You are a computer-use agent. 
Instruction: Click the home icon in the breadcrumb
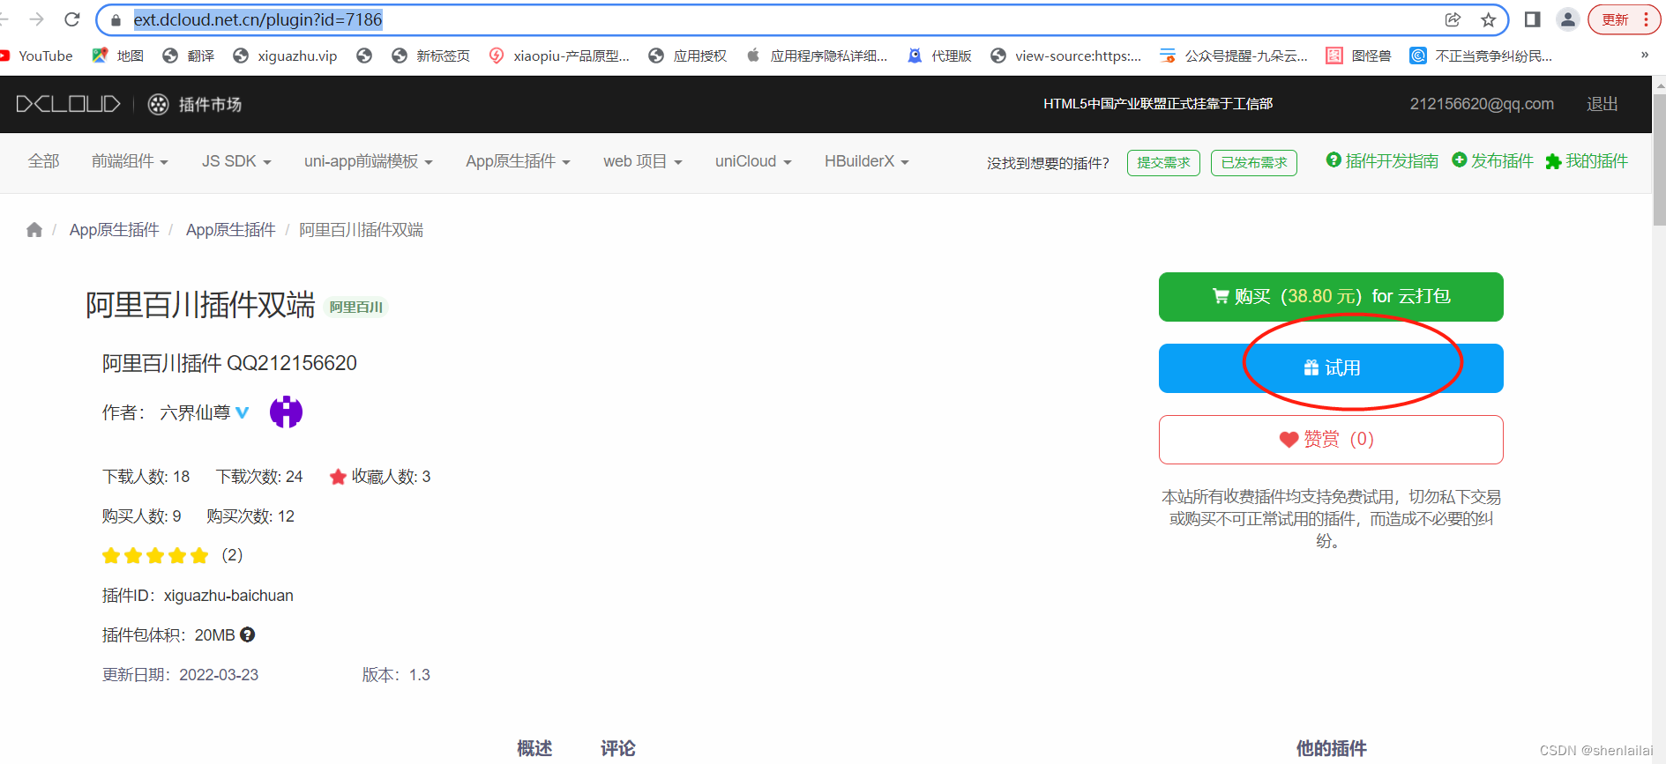[x=34, y=230]
